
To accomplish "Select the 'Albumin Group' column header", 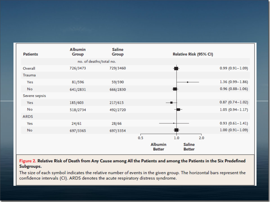I will 78,52.
